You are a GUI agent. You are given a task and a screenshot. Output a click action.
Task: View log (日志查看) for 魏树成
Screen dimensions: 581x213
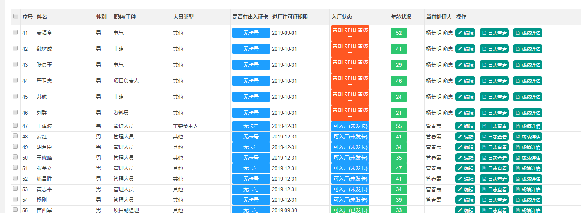click(x=494, y=49)
